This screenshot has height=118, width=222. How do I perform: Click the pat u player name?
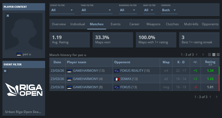[x=27, y=54]
